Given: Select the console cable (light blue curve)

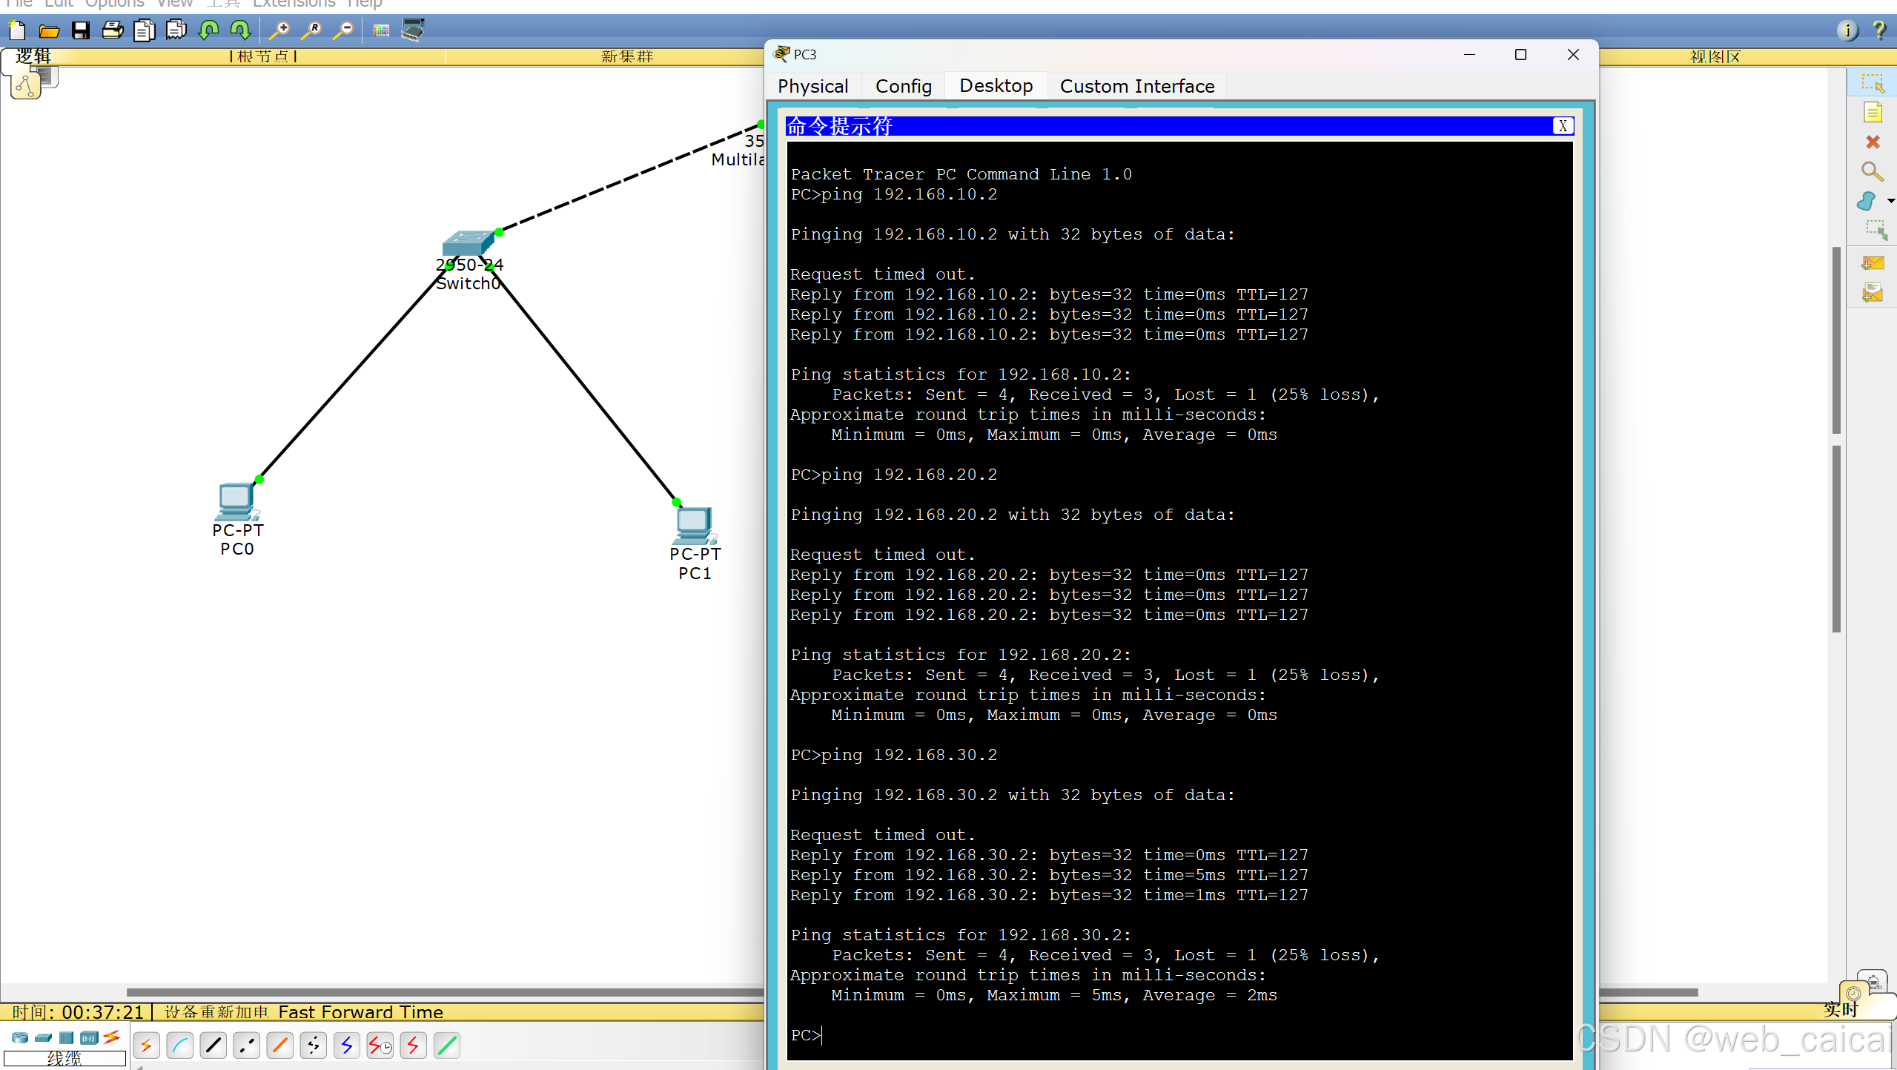Looking at the screenshot, I should point(180,1046).
